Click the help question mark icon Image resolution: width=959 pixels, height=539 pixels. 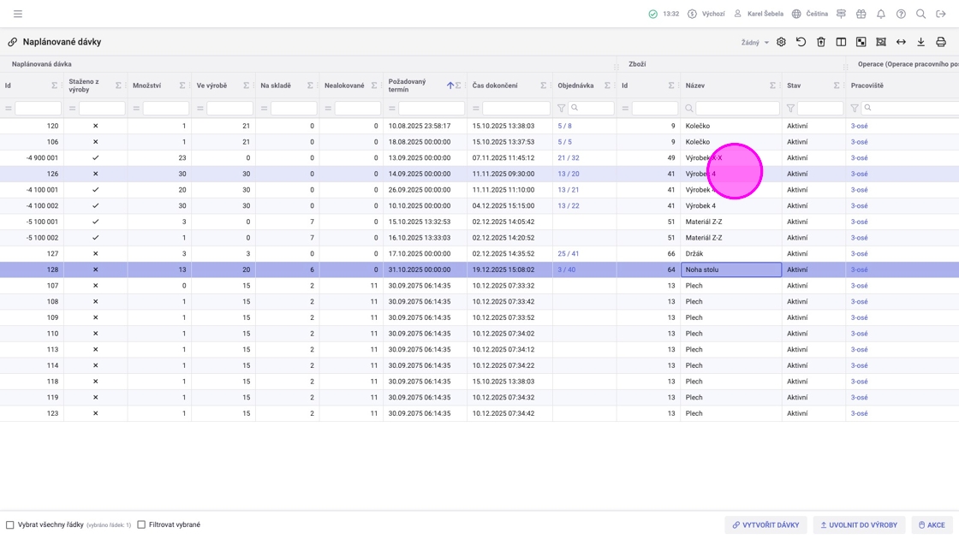click(x=901, y=14)
